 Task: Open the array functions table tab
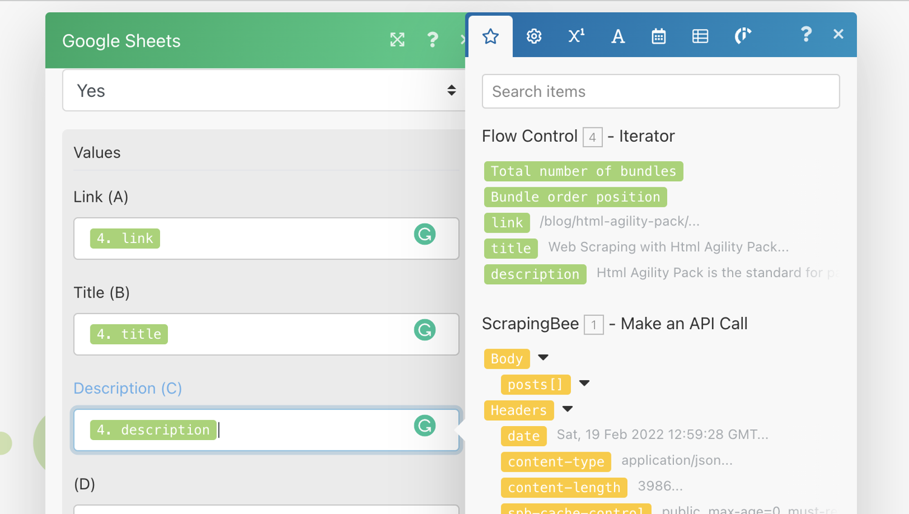pos(700,36)
